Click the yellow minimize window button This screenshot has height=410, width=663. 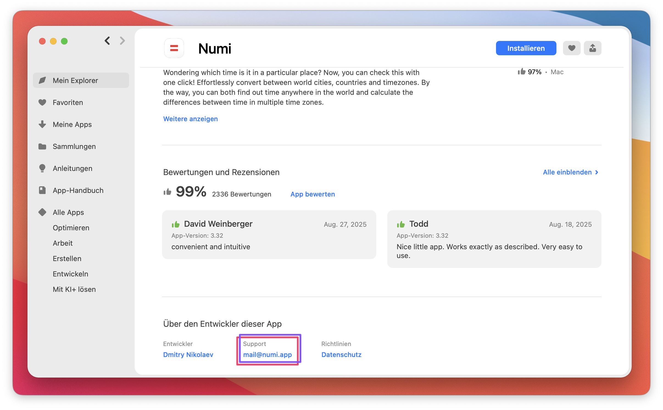pos(53,41)
